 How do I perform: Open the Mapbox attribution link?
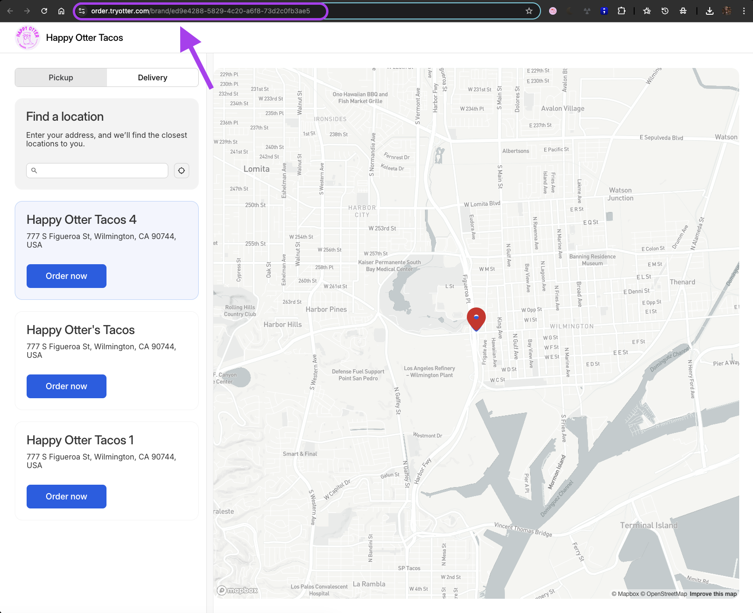click(x=625, y=594)
